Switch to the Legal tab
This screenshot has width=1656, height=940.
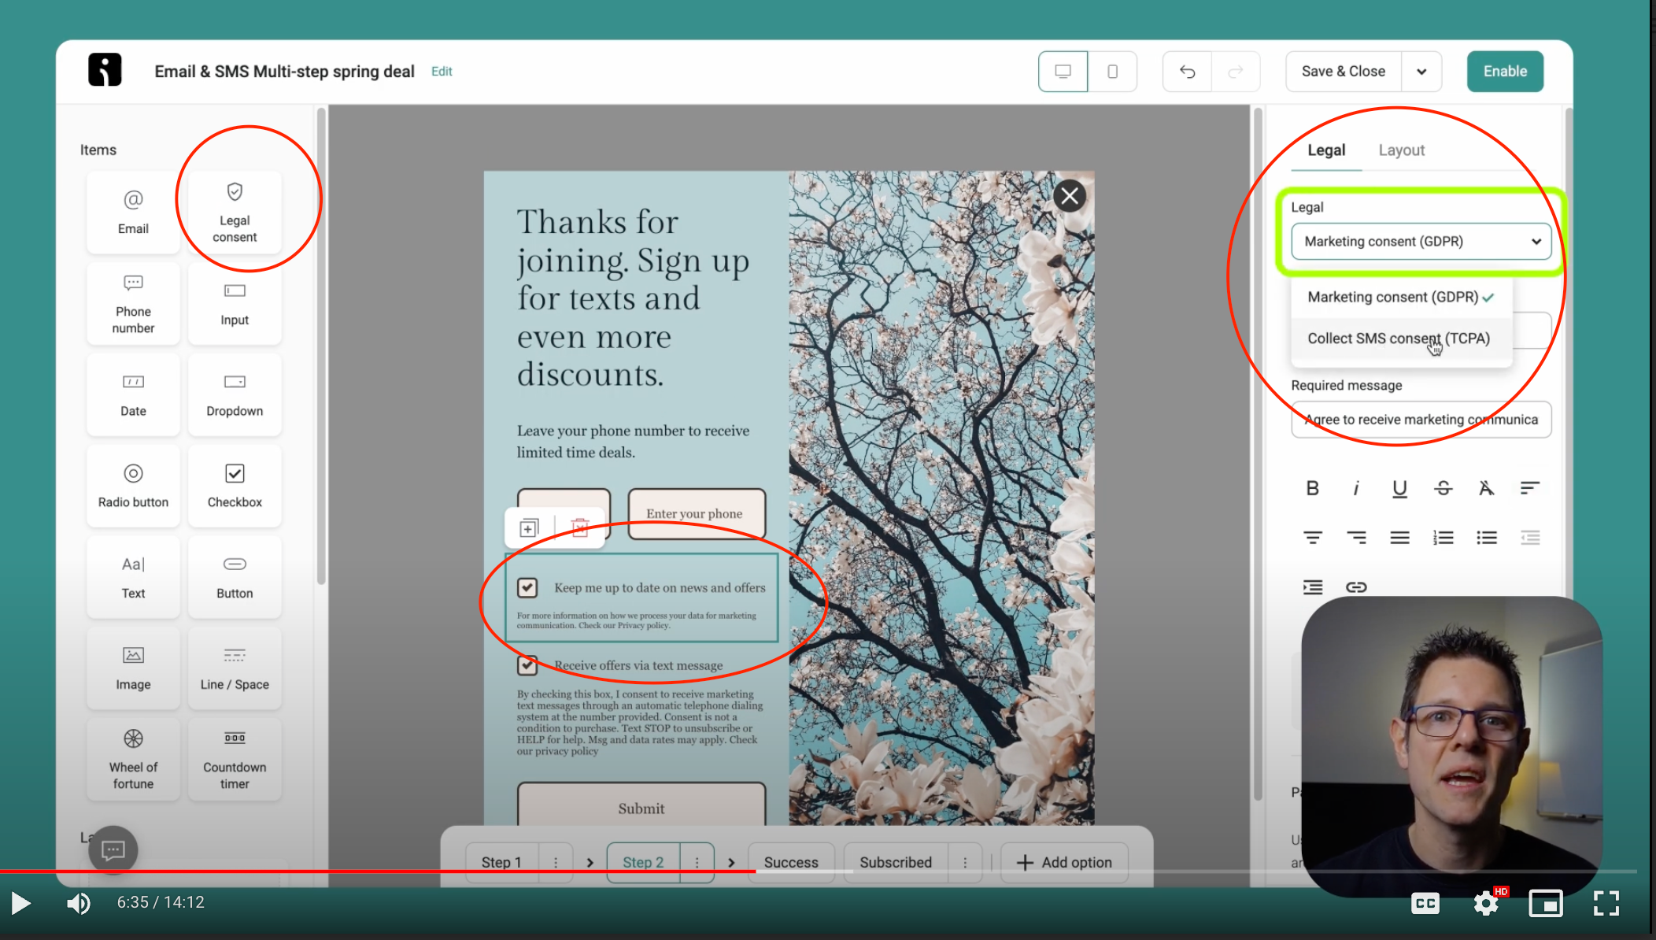1326,150
